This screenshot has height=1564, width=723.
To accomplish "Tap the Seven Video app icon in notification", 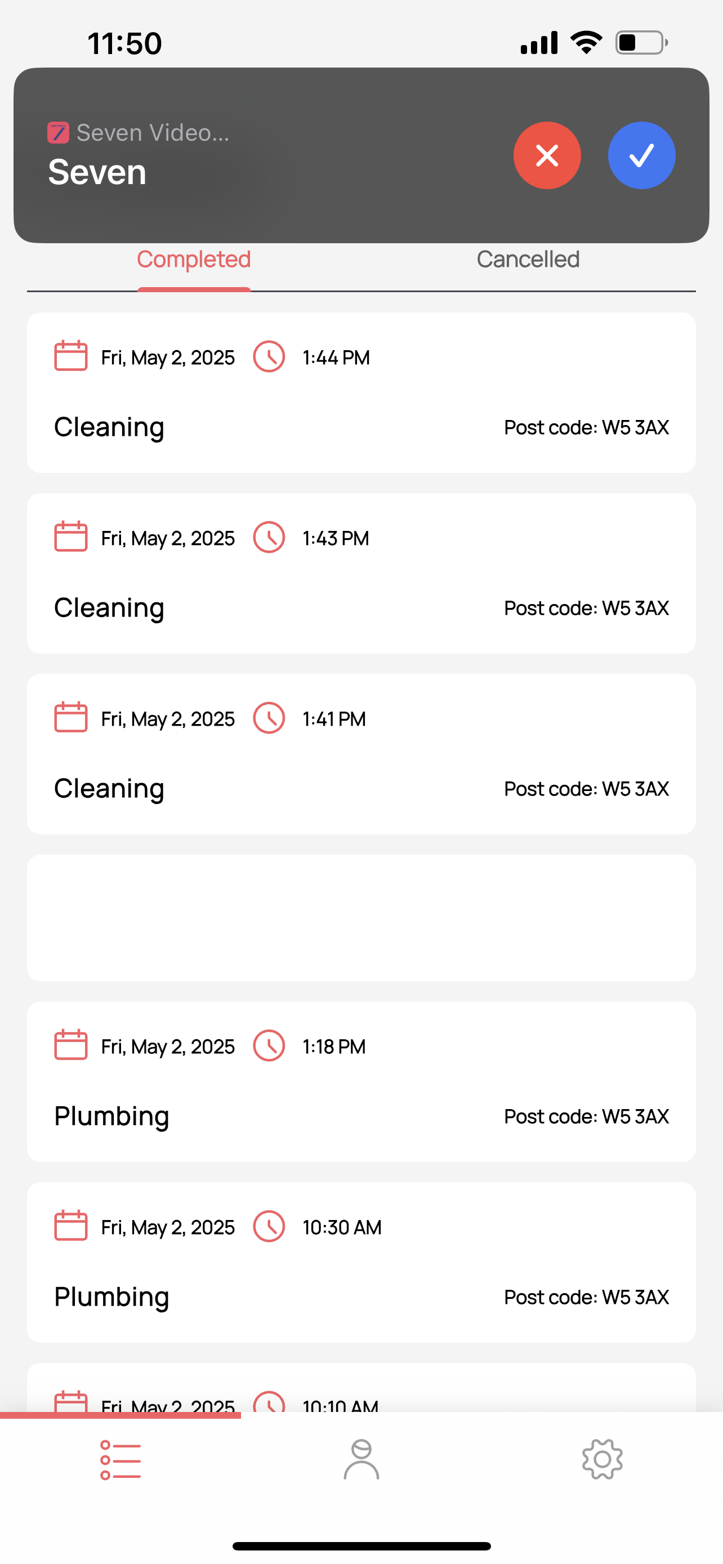I will click(x=58, y=133).
